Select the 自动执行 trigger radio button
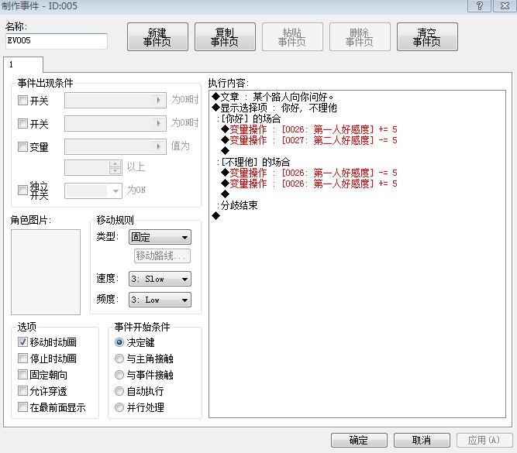The height and width of the screenshot is (453, 517). (x=119, y=391)
